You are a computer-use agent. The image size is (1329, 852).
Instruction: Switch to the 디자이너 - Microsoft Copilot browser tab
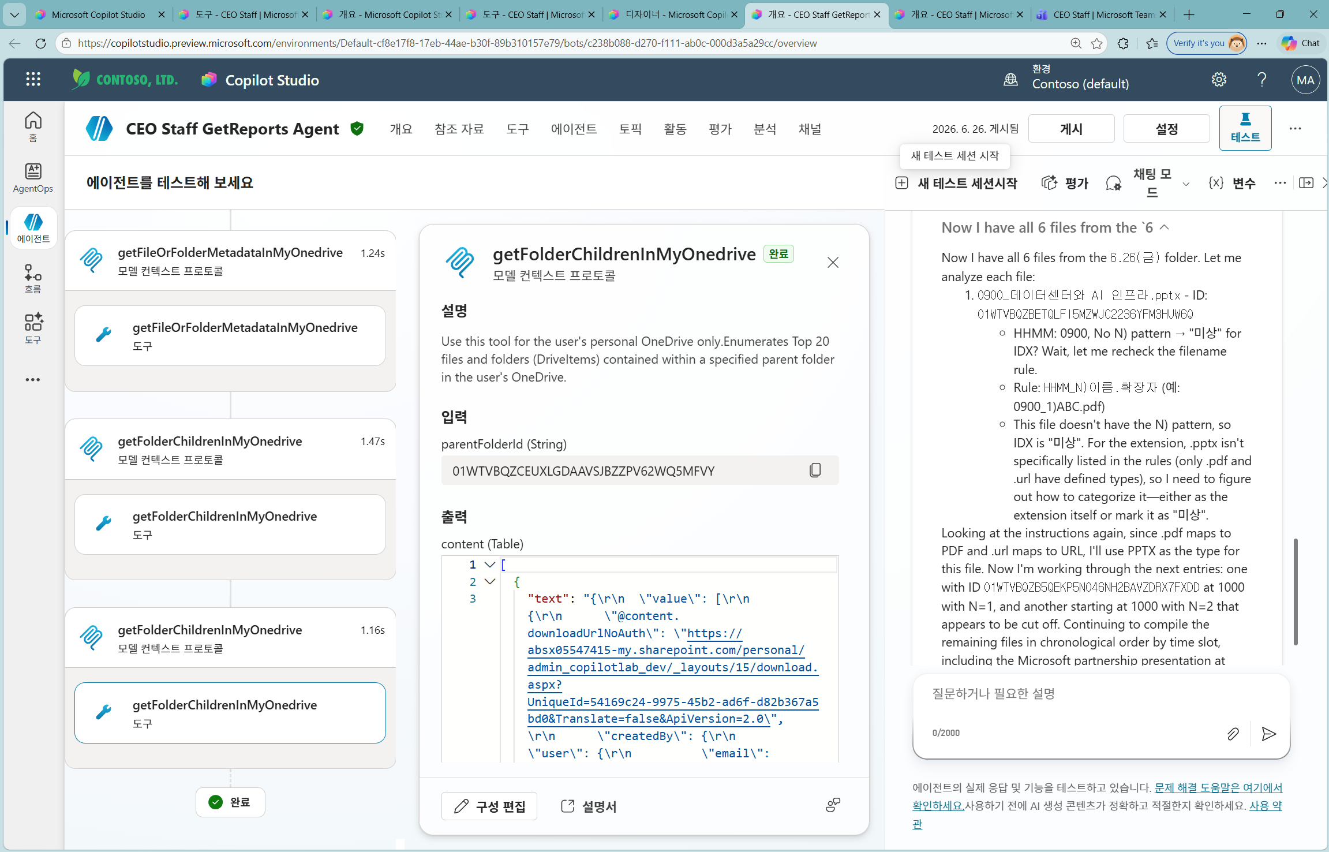(673, 14)
